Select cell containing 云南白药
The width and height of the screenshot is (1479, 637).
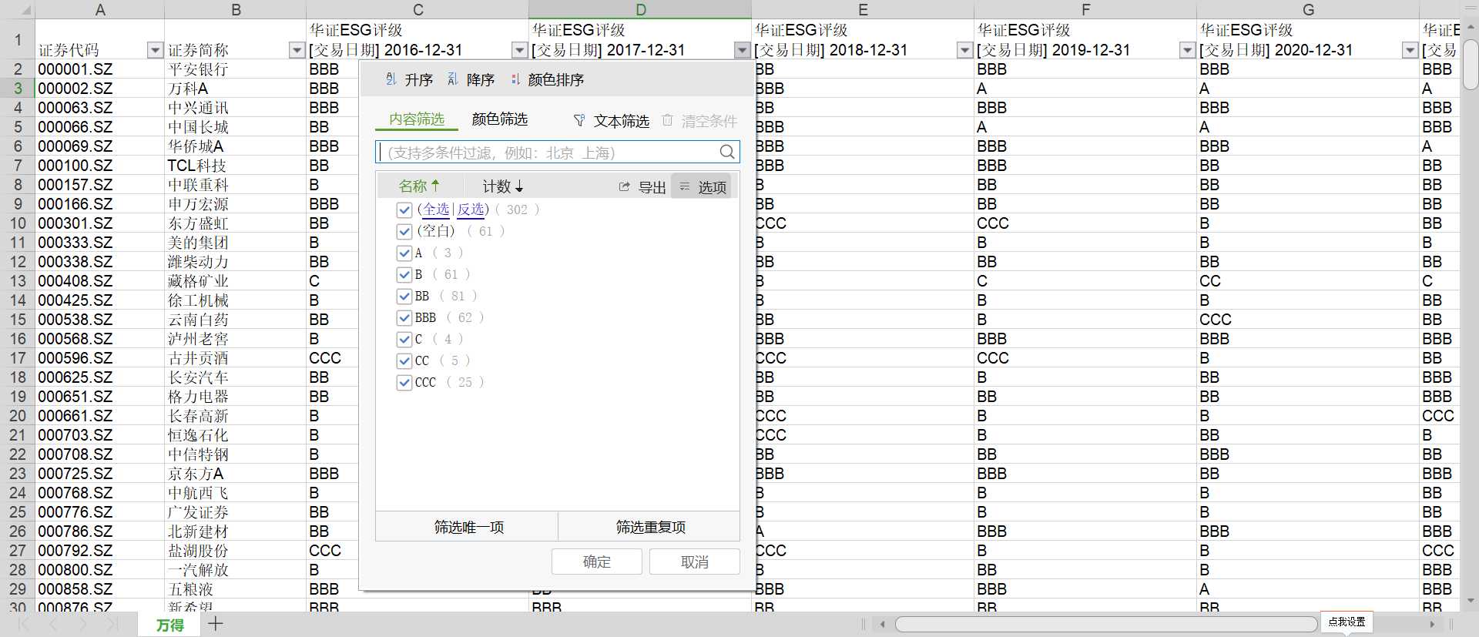[x=235, y=320]
